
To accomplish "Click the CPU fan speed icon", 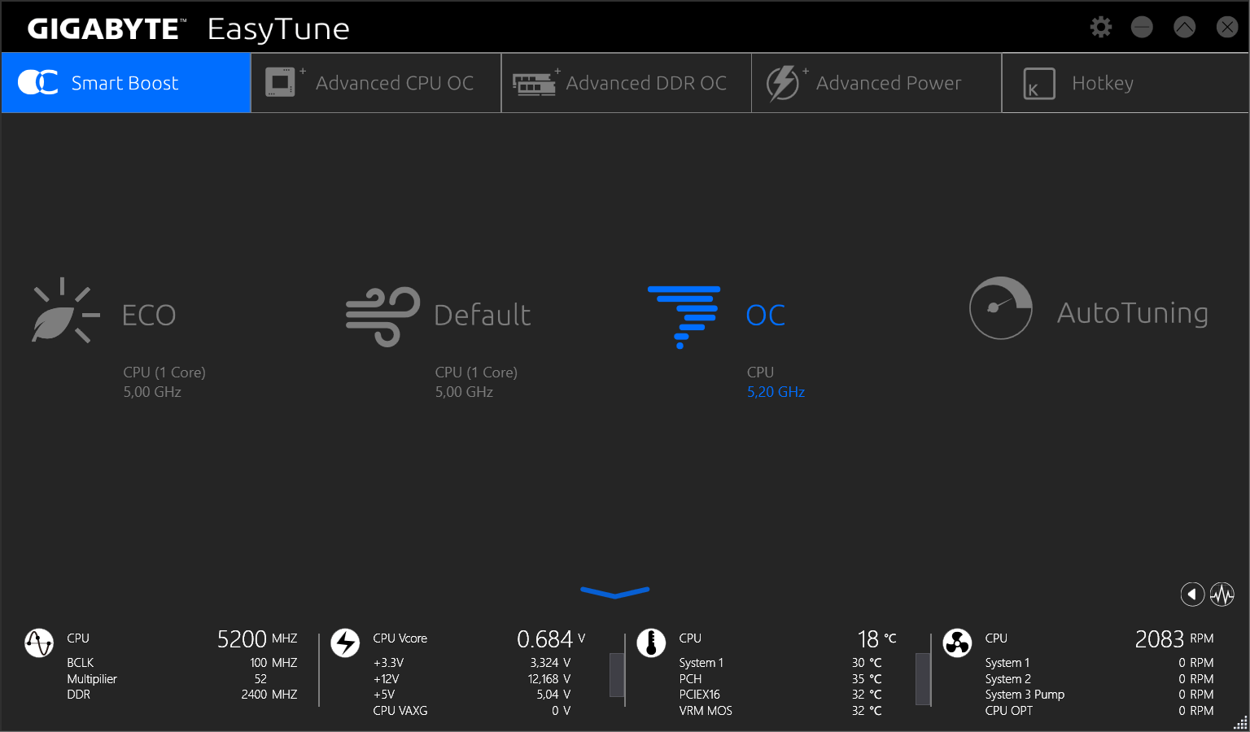I will pyautogui.click(x=957, y=643).
